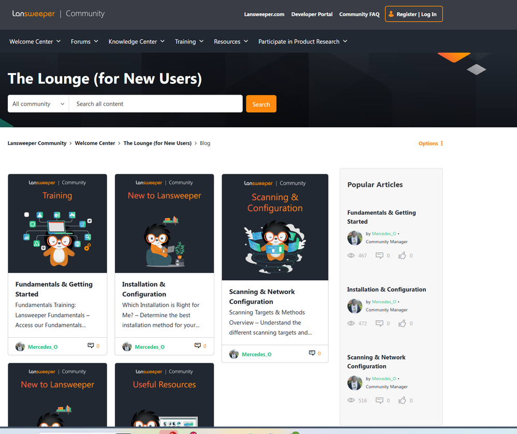Click Mercedes_O name on Installation card
This screenshot has width=517, height=434.
coord(150,347)
